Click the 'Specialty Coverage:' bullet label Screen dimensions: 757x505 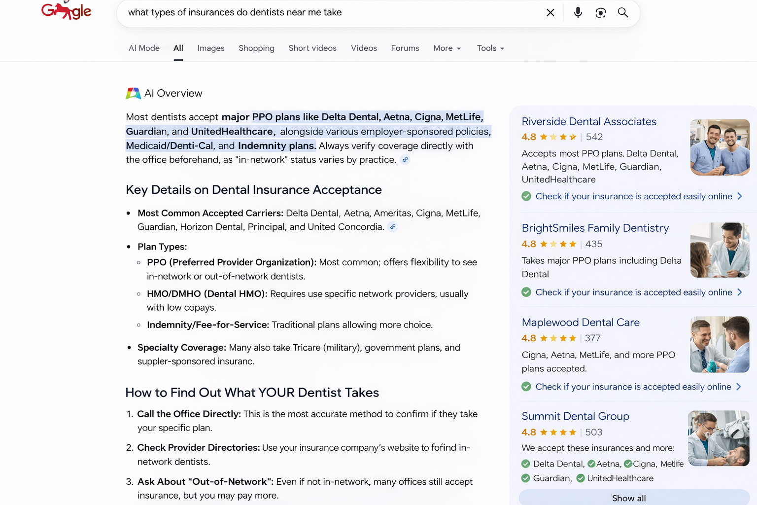pos(182,348)
